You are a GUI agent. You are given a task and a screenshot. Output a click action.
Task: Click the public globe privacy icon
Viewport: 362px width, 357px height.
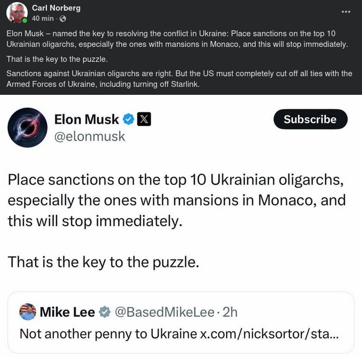pos(63,19)
